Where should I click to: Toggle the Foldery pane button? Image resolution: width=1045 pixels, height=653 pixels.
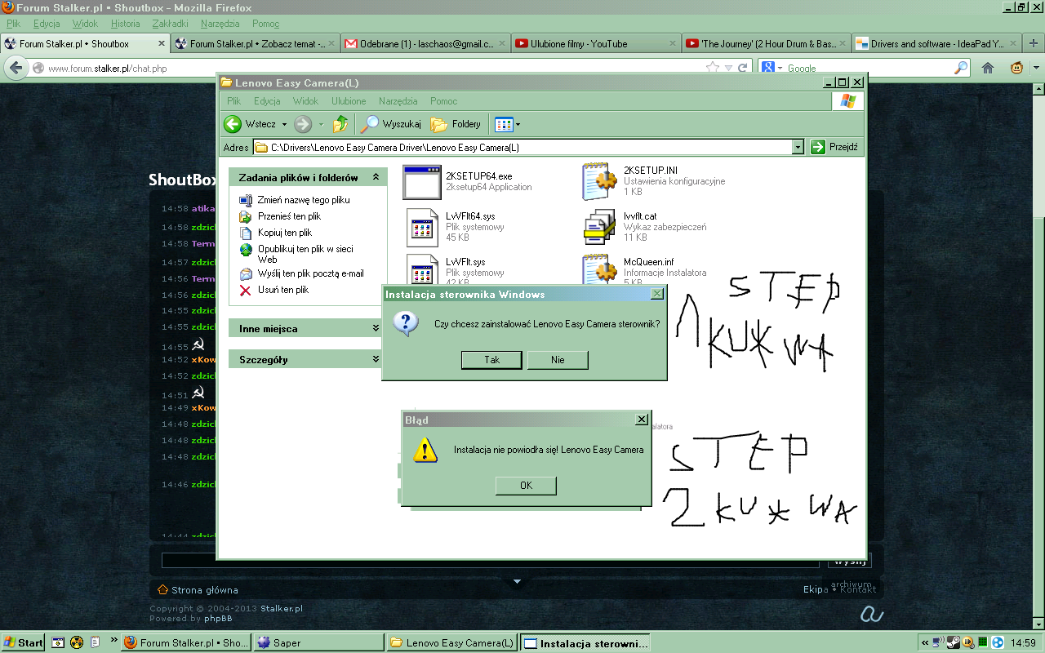point(456,124)
